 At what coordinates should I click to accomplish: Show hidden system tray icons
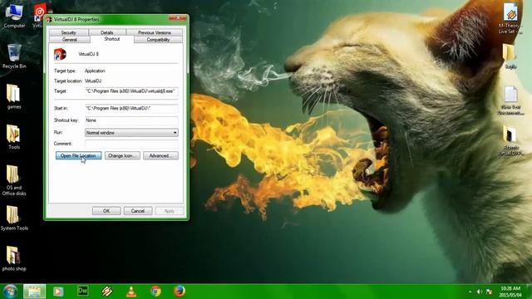tap(470, 292)
